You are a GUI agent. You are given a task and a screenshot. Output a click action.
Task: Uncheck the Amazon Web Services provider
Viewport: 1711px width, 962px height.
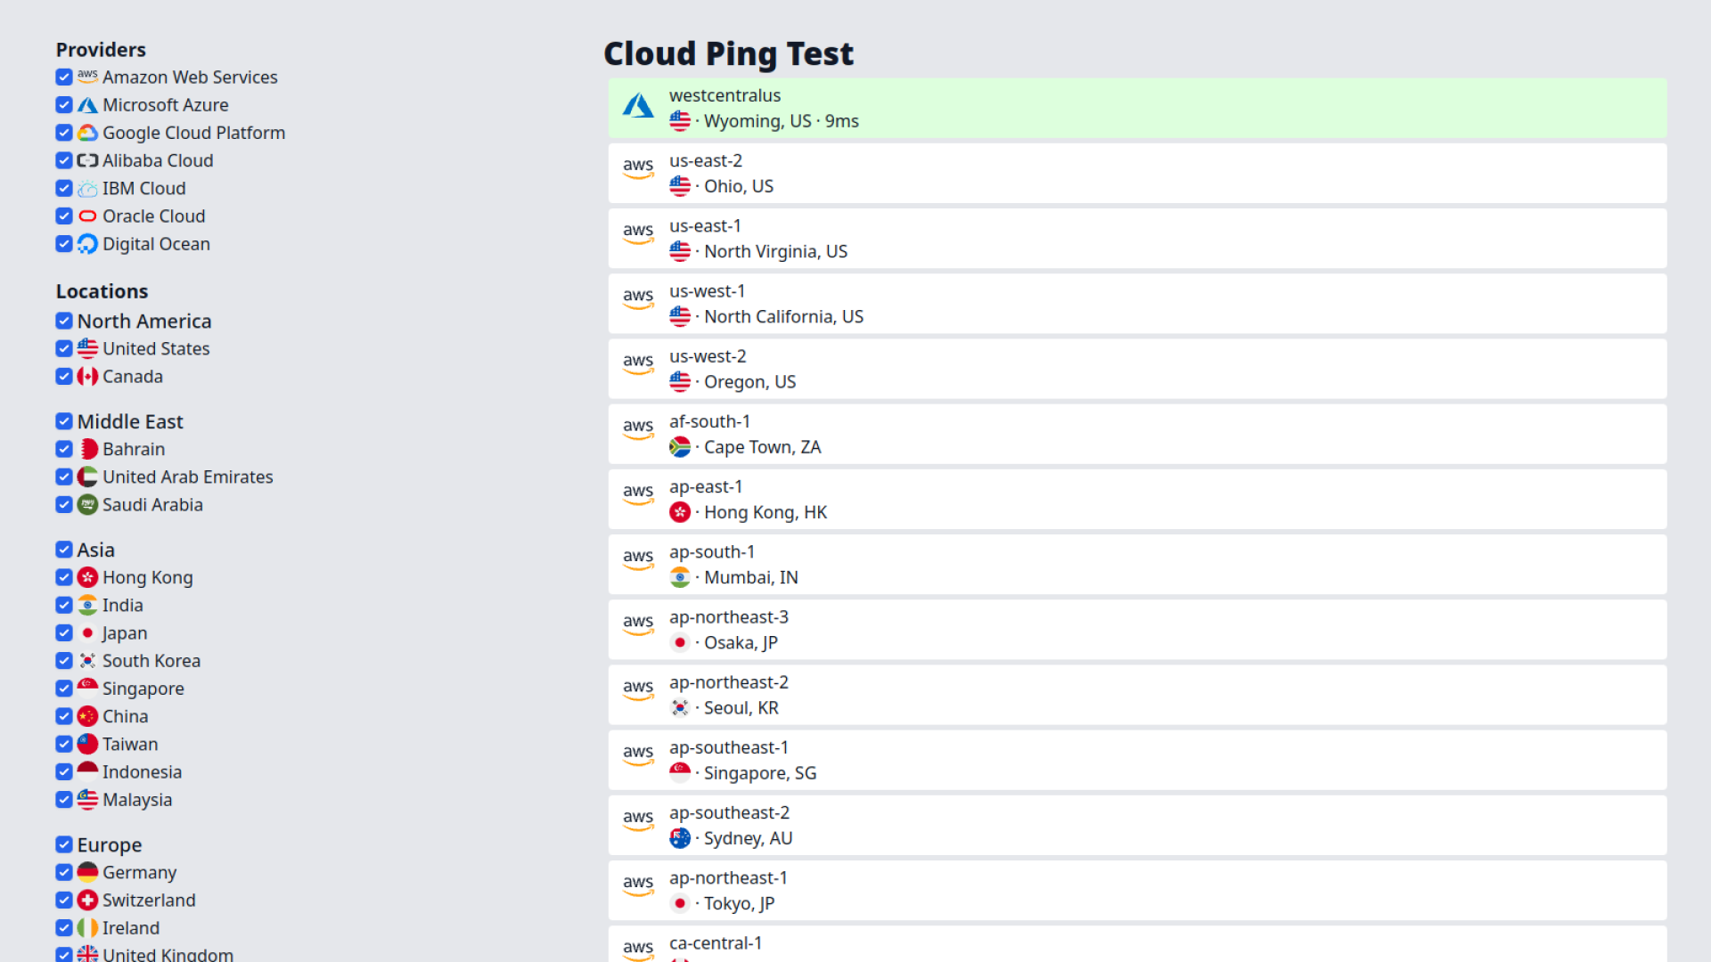[x=63, y=77]
